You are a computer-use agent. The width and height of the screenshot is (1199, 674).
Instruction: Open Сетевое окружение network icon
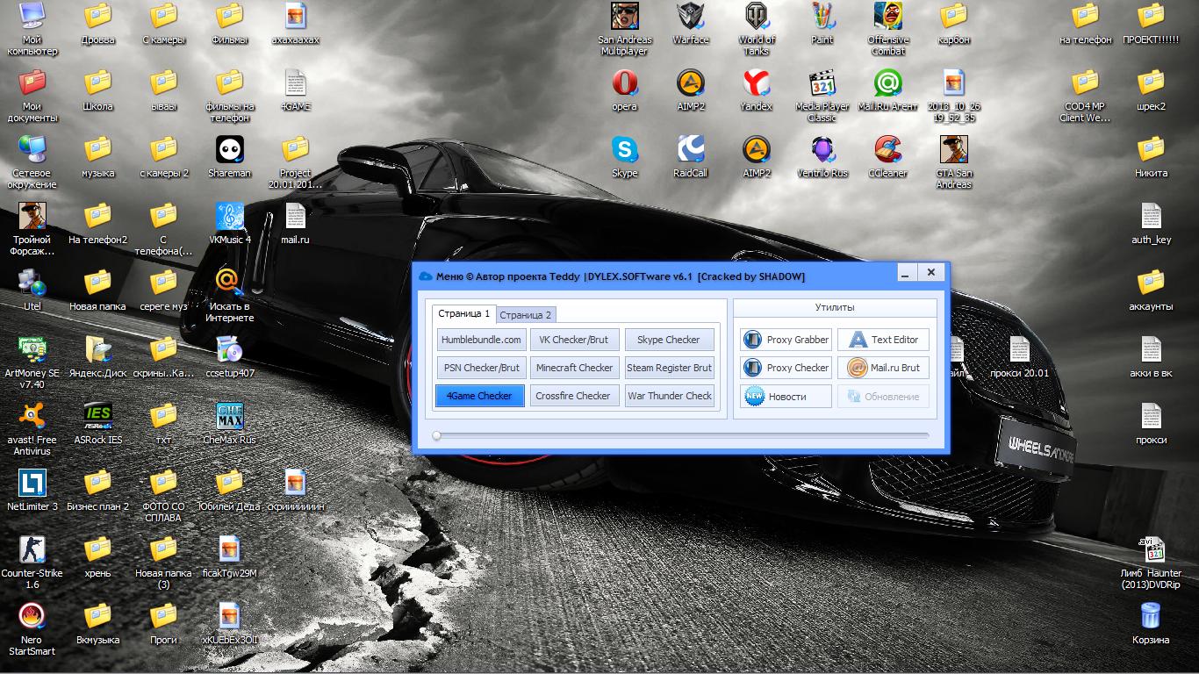(32, 162)
